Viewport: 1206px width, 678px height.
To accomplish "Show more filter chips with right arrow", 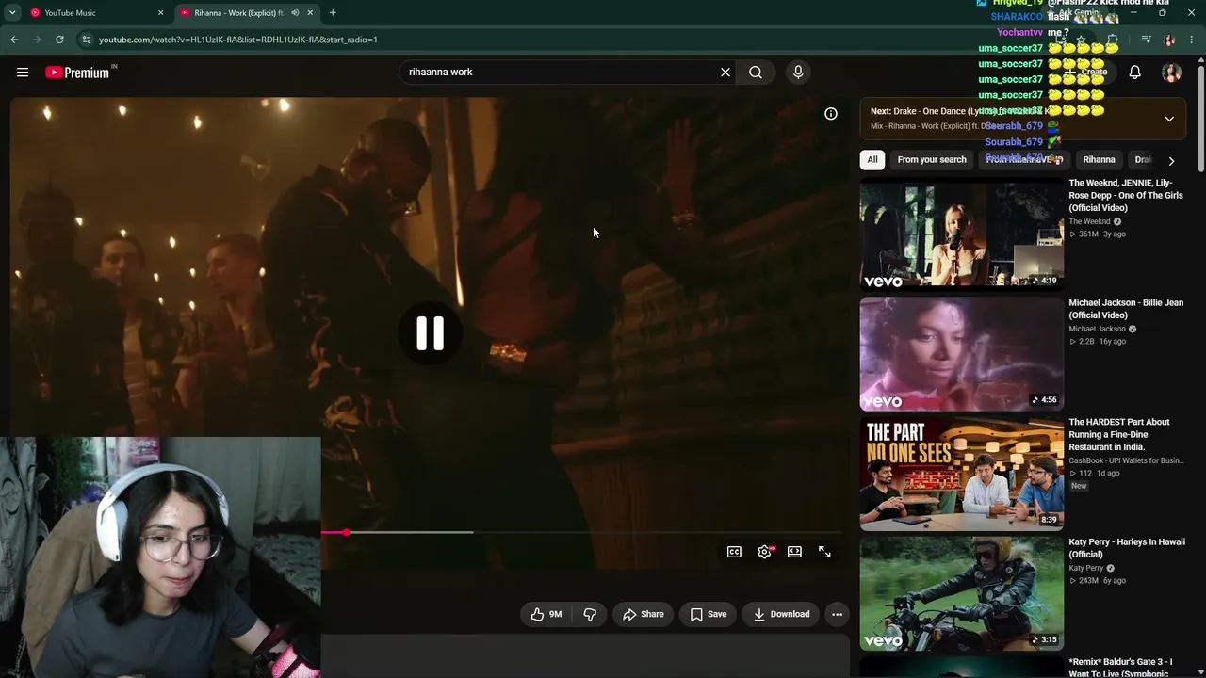I will click(x=1171, y=161).
